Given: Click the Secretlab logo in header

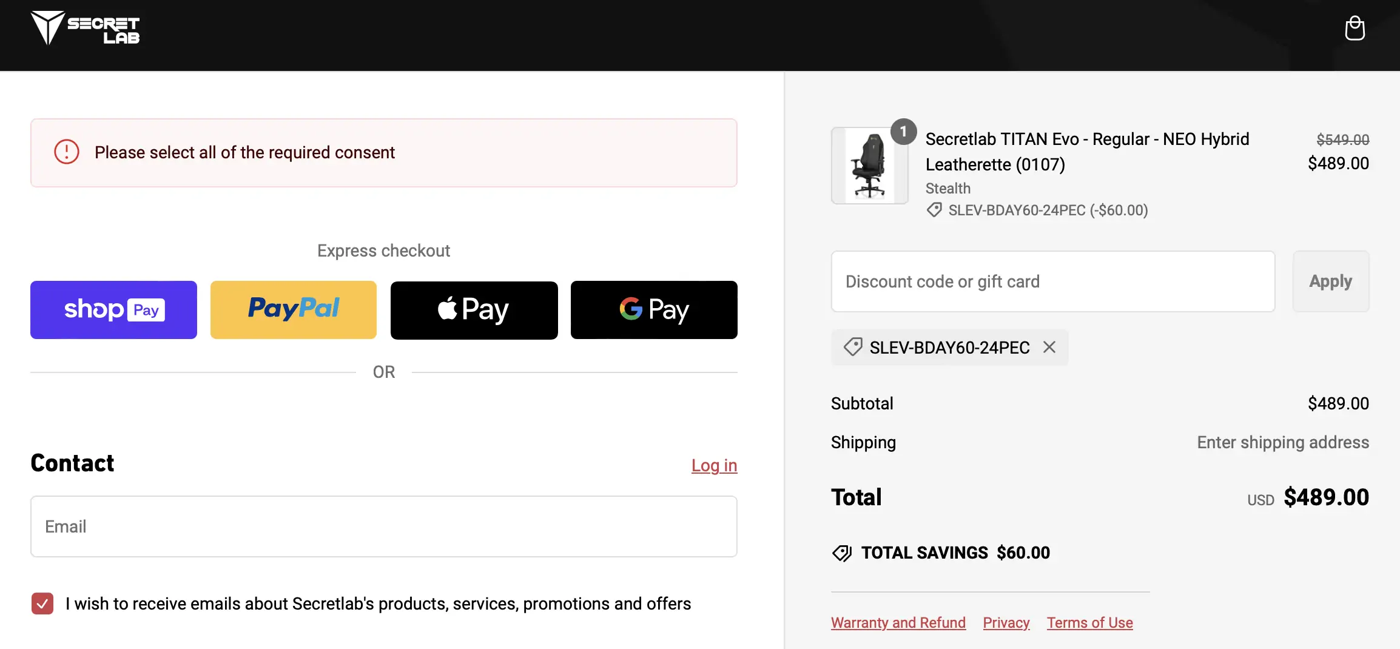Looking at the screenshot, I should (85, 29).
